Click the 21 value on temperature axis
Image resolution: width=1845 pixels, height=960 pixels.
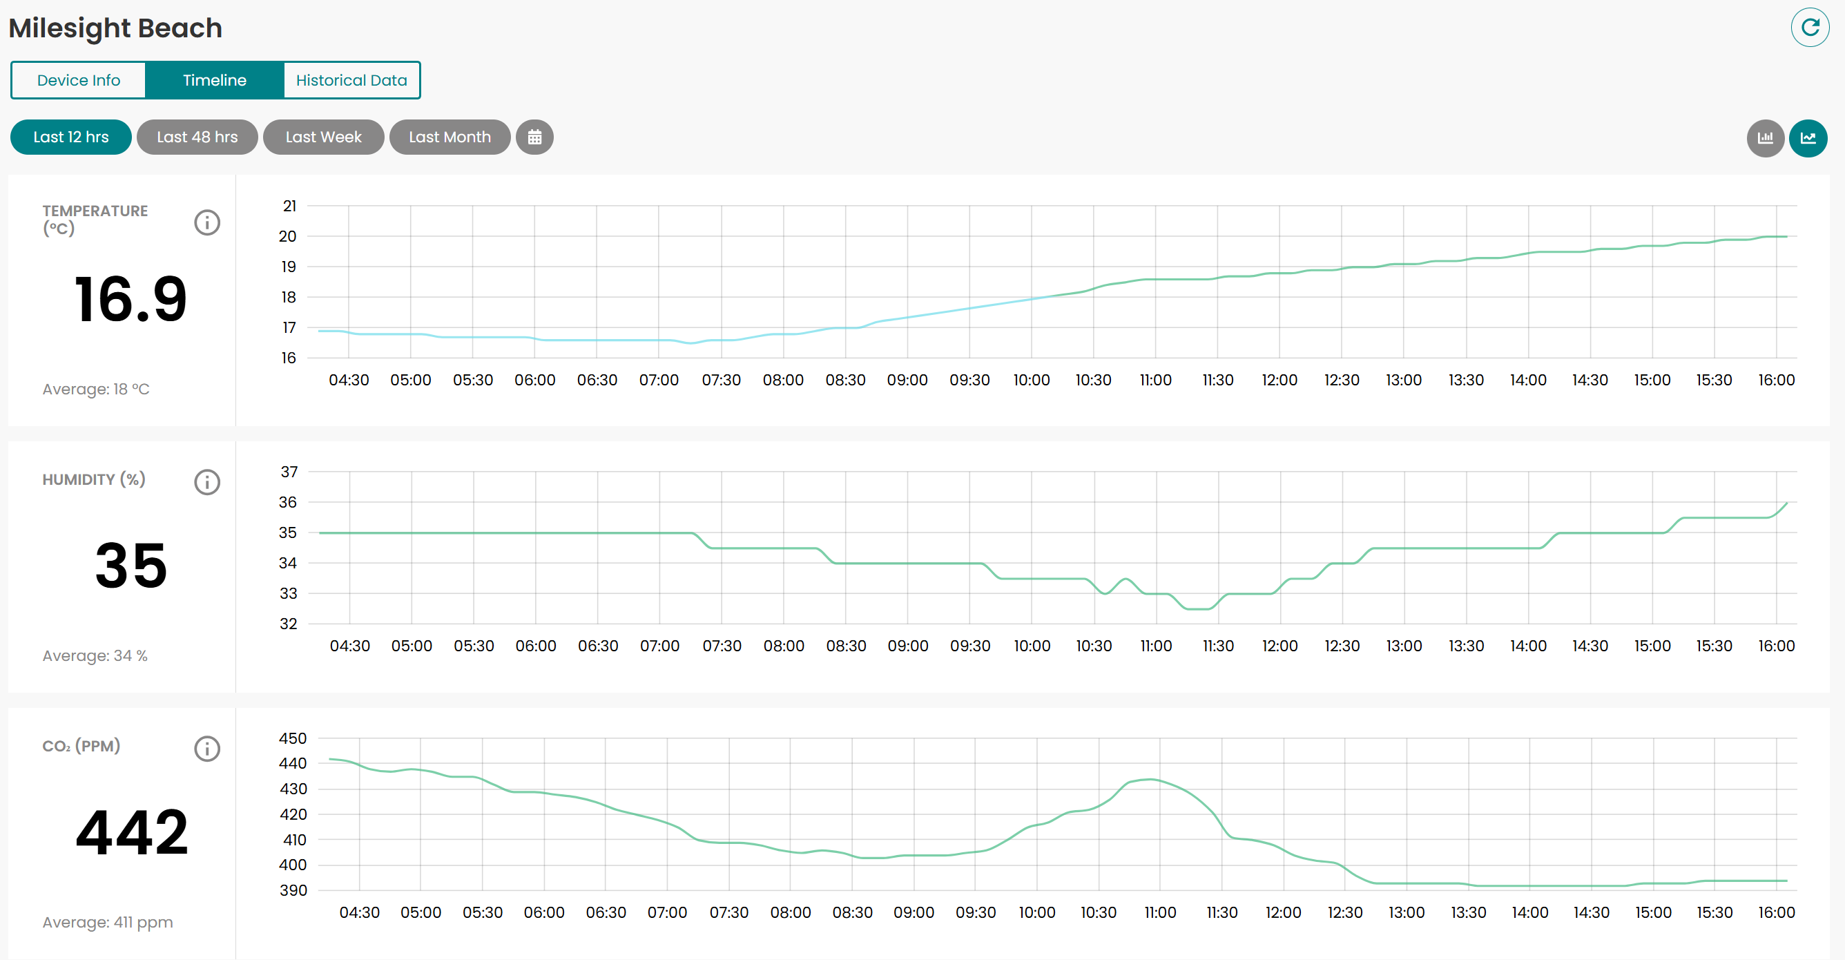[289, 206]
